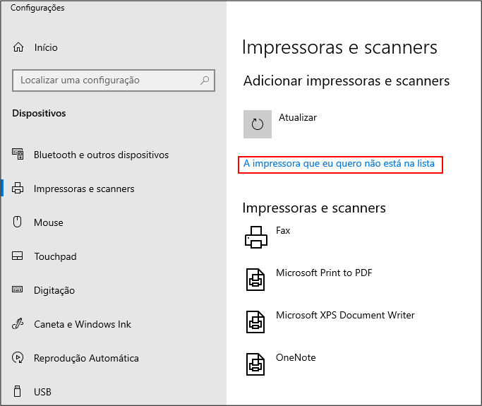482x406 pixels.
Task: Focus the 'Localizar uma configuração' search field
Action: tap(106, 80)
